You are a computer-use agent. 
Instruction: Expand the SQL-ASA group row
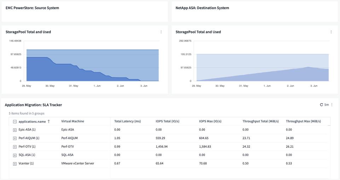click(15, 155)
